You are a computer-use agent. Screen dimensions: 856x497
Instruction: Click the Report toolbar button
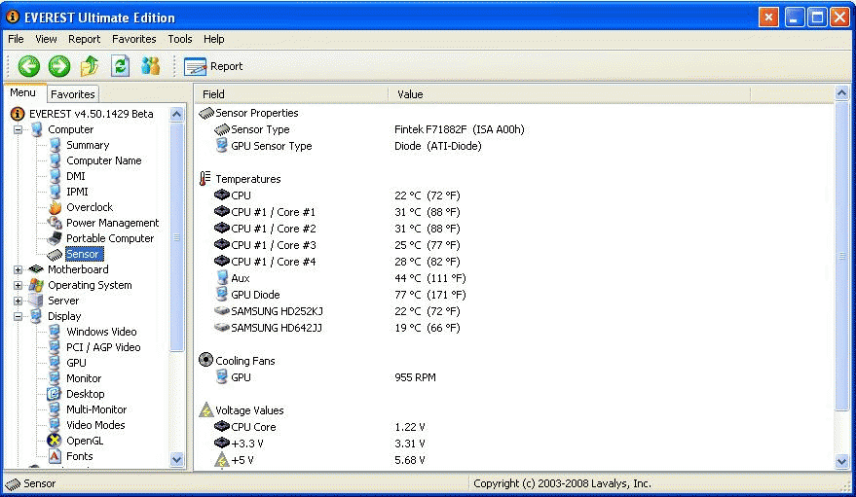tap(213, 66)
